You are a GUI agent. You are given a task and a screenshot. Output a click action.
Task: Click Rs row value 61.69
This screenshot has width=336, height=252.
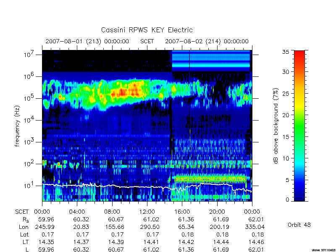click(x=221, y=219)
